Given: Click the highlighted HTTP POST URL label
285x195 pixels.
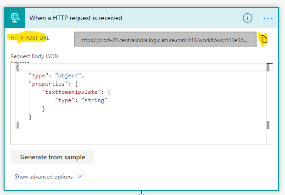Looking at the screenshot, I should coord(30,38).
